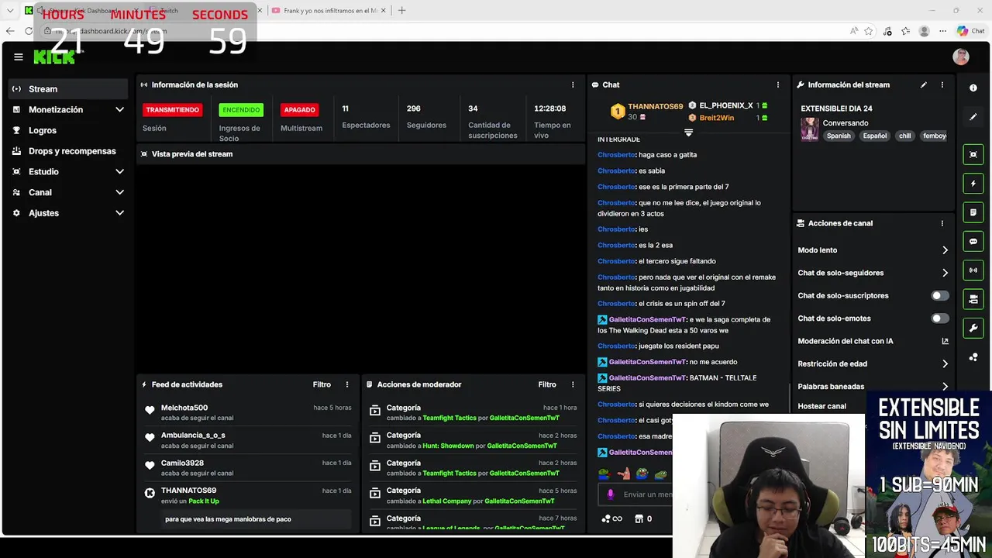Click the browser back arrow

(10, 31)
